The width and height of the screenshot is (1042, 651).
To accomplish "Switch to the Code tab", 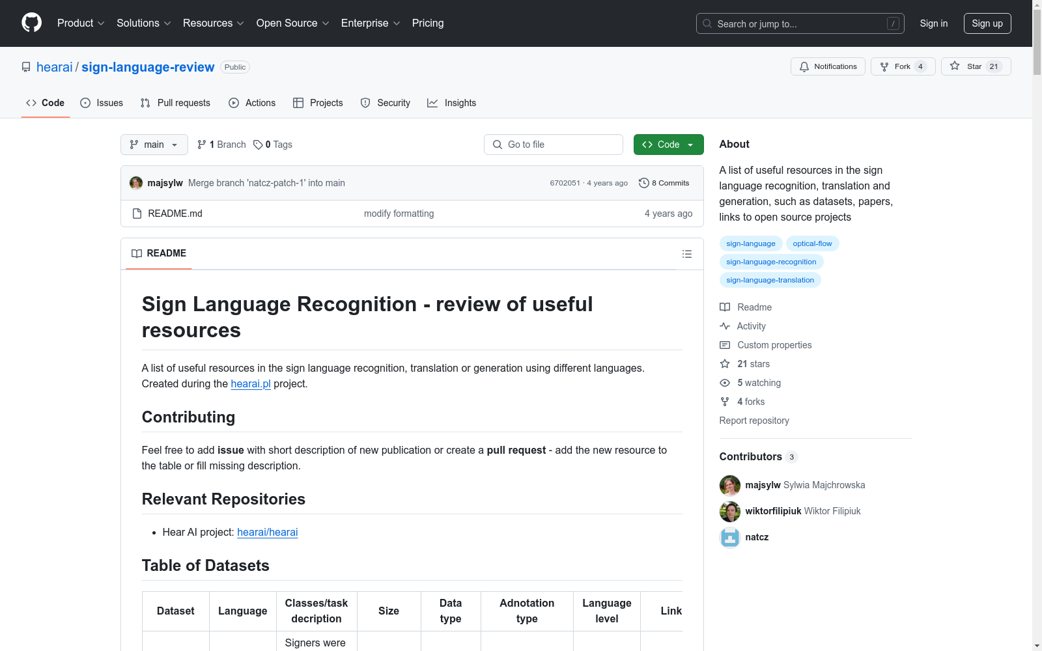I will click(46, 103).
